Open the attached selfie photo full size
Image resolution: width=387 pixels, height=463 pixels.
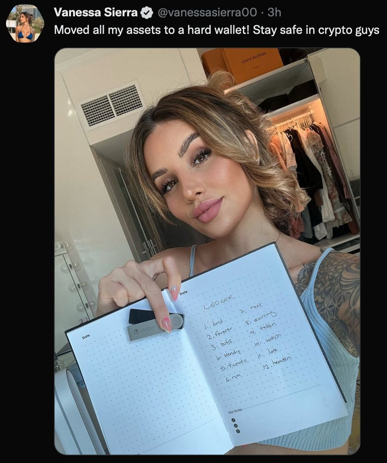[x=207, y=251]
